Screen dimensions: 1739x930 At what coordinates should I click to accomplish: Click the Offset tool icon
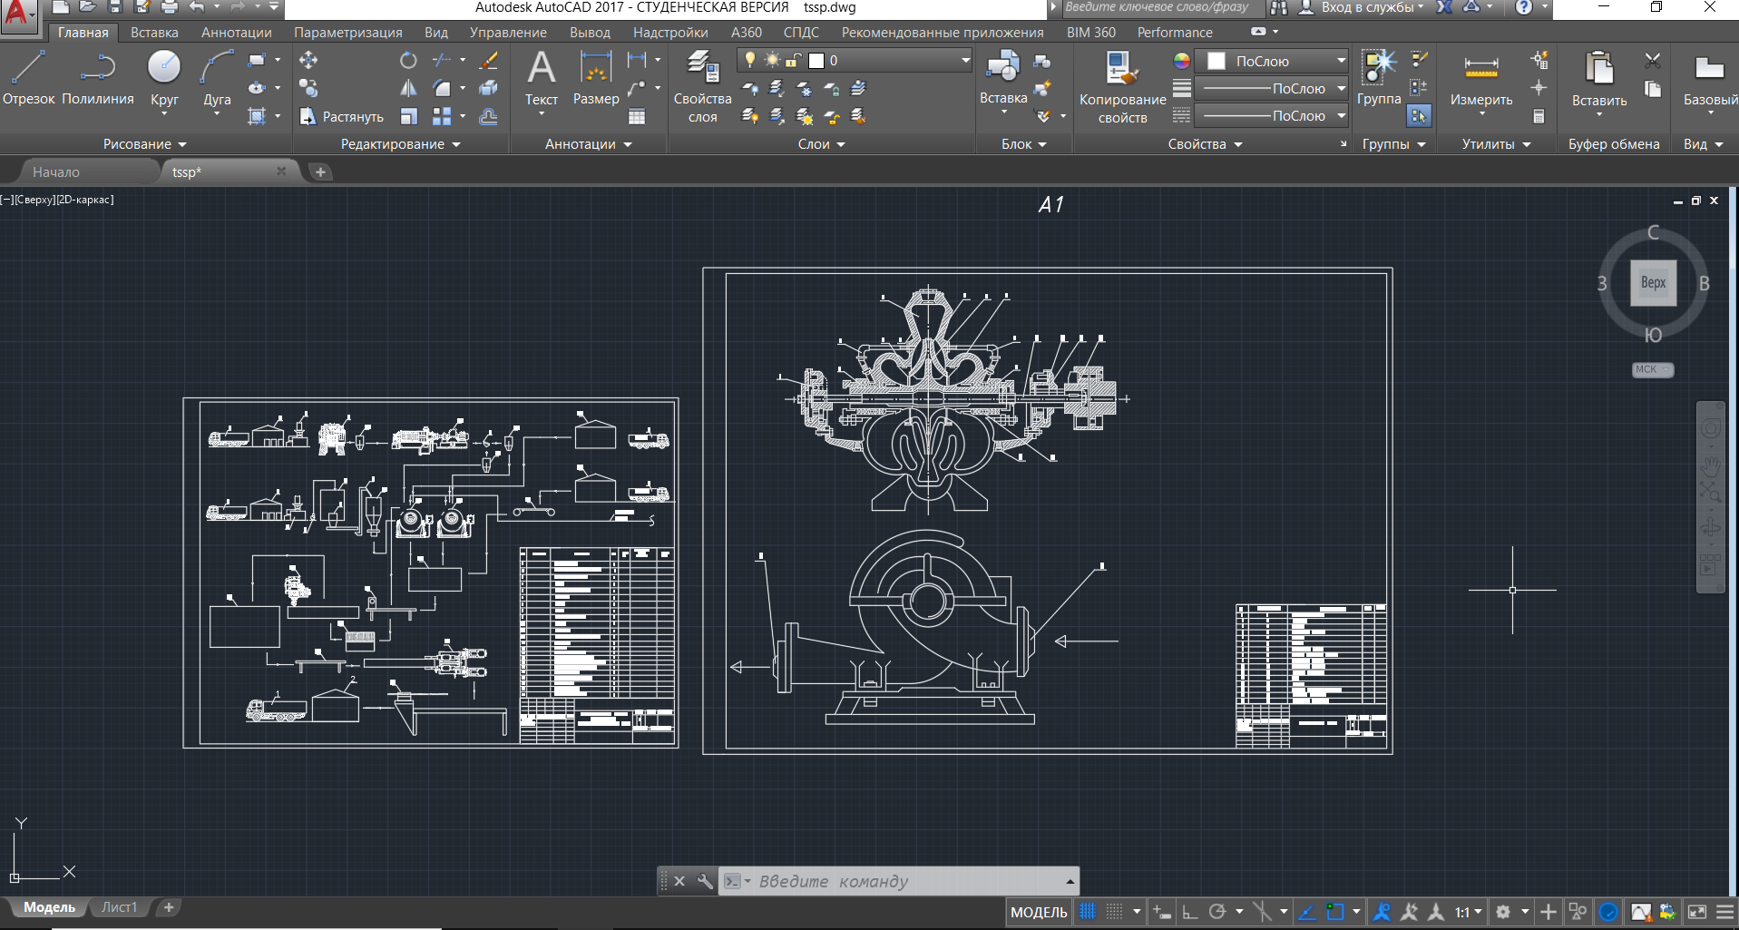[488, 116]
